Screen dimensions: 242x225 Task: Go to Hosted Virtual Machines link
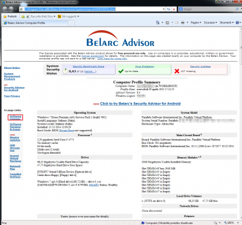(16, 158)
